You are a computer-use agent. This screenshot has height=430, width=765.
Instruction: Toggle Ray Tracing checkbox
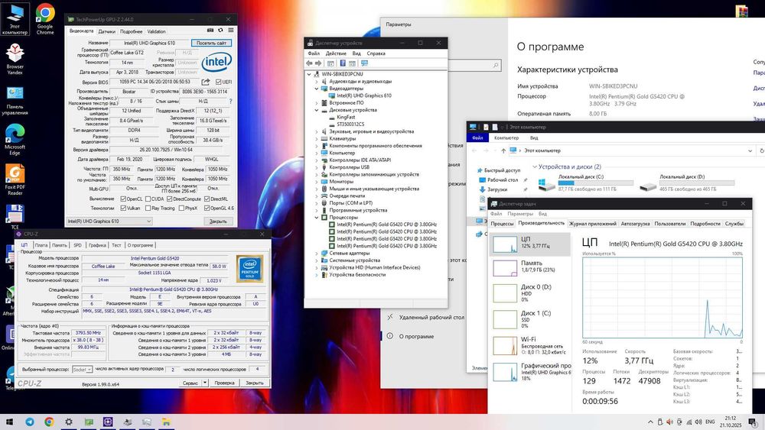[x=148, y=208]
